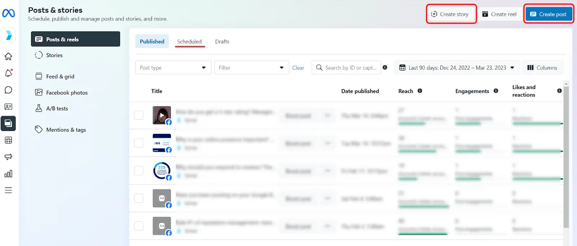Click the Title column header
The image size is (577, 246).
pyautogui.click(x=157, y=91)
